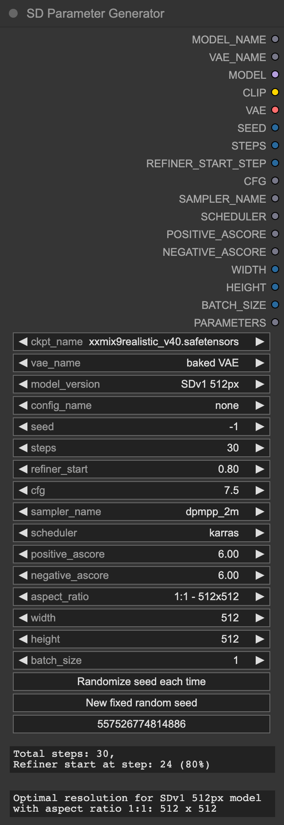Click the MODEL output port
The image size is (284, 825).
pos(275,75)
